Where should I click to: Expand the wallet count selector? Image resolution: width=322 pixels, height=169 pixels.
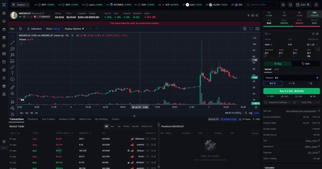268,34
